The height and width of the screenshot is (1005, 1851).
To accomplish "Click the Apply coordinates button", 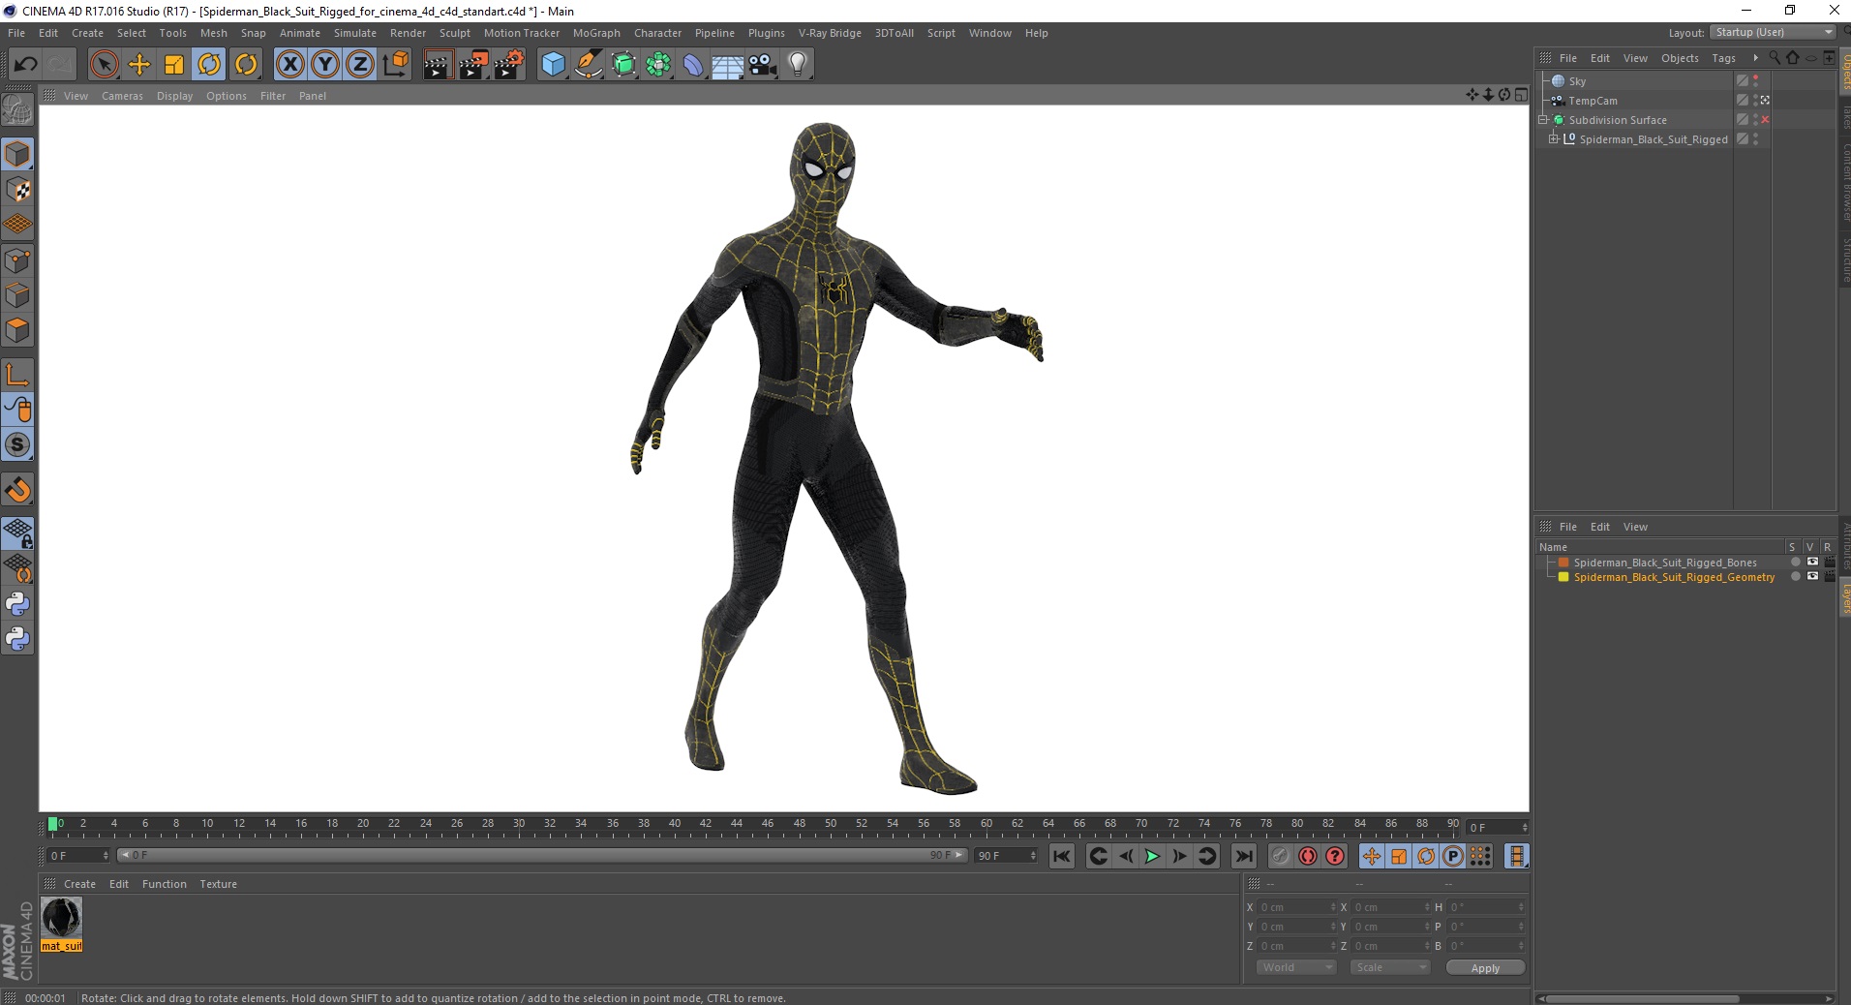I will pos(1485,968).
